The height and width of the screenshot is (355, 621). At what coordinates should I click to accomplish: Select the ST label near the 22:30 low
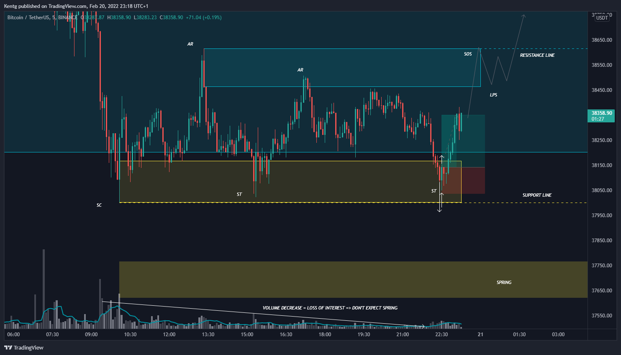click(x=434, y=191)
